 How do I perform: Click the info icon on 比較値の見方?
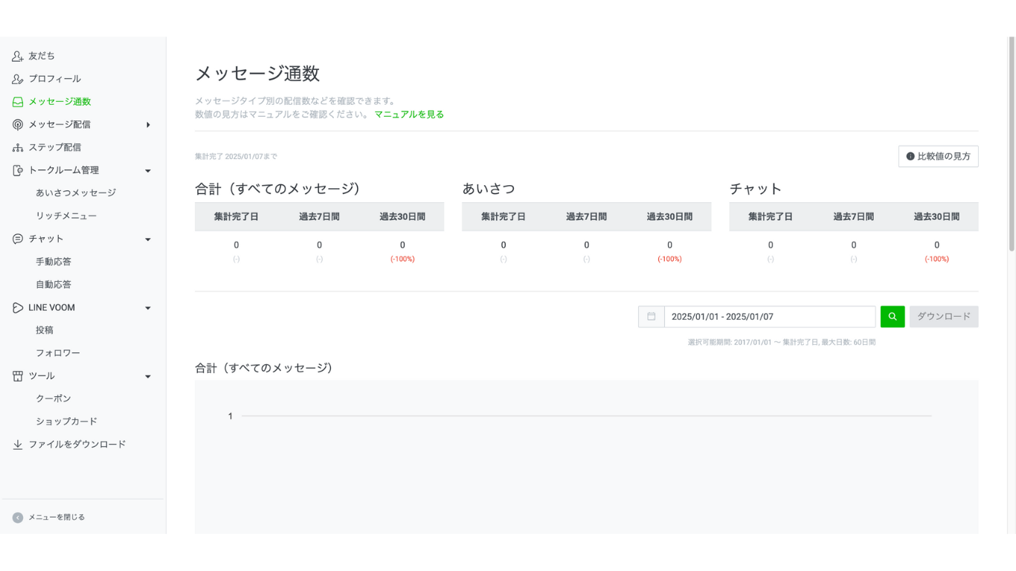pyautogui.click(x=910, y=157)
